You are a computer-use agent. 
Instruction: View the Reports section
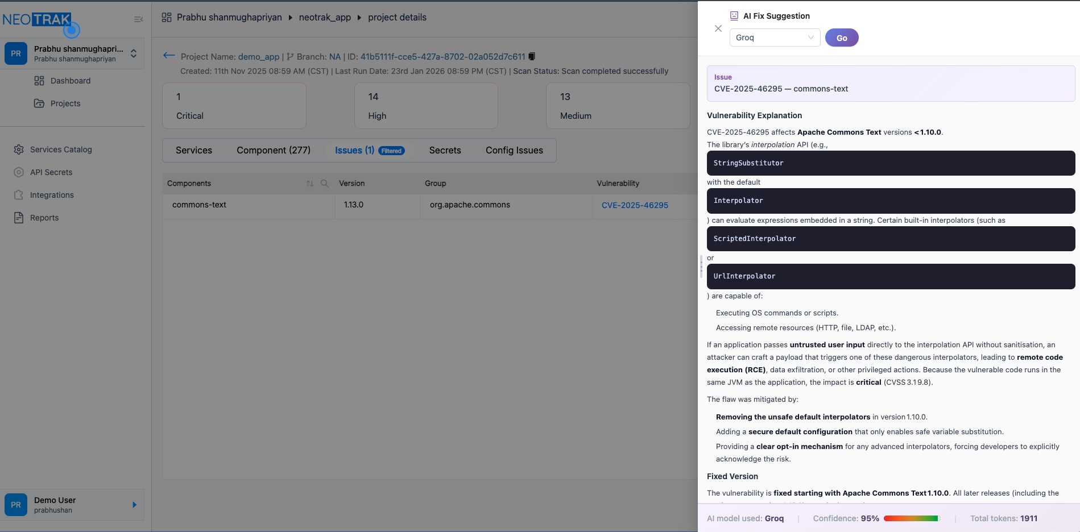click(44, 218)
